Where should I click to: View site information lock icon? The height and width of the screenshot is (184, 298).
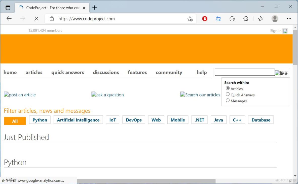click(52, 19)
